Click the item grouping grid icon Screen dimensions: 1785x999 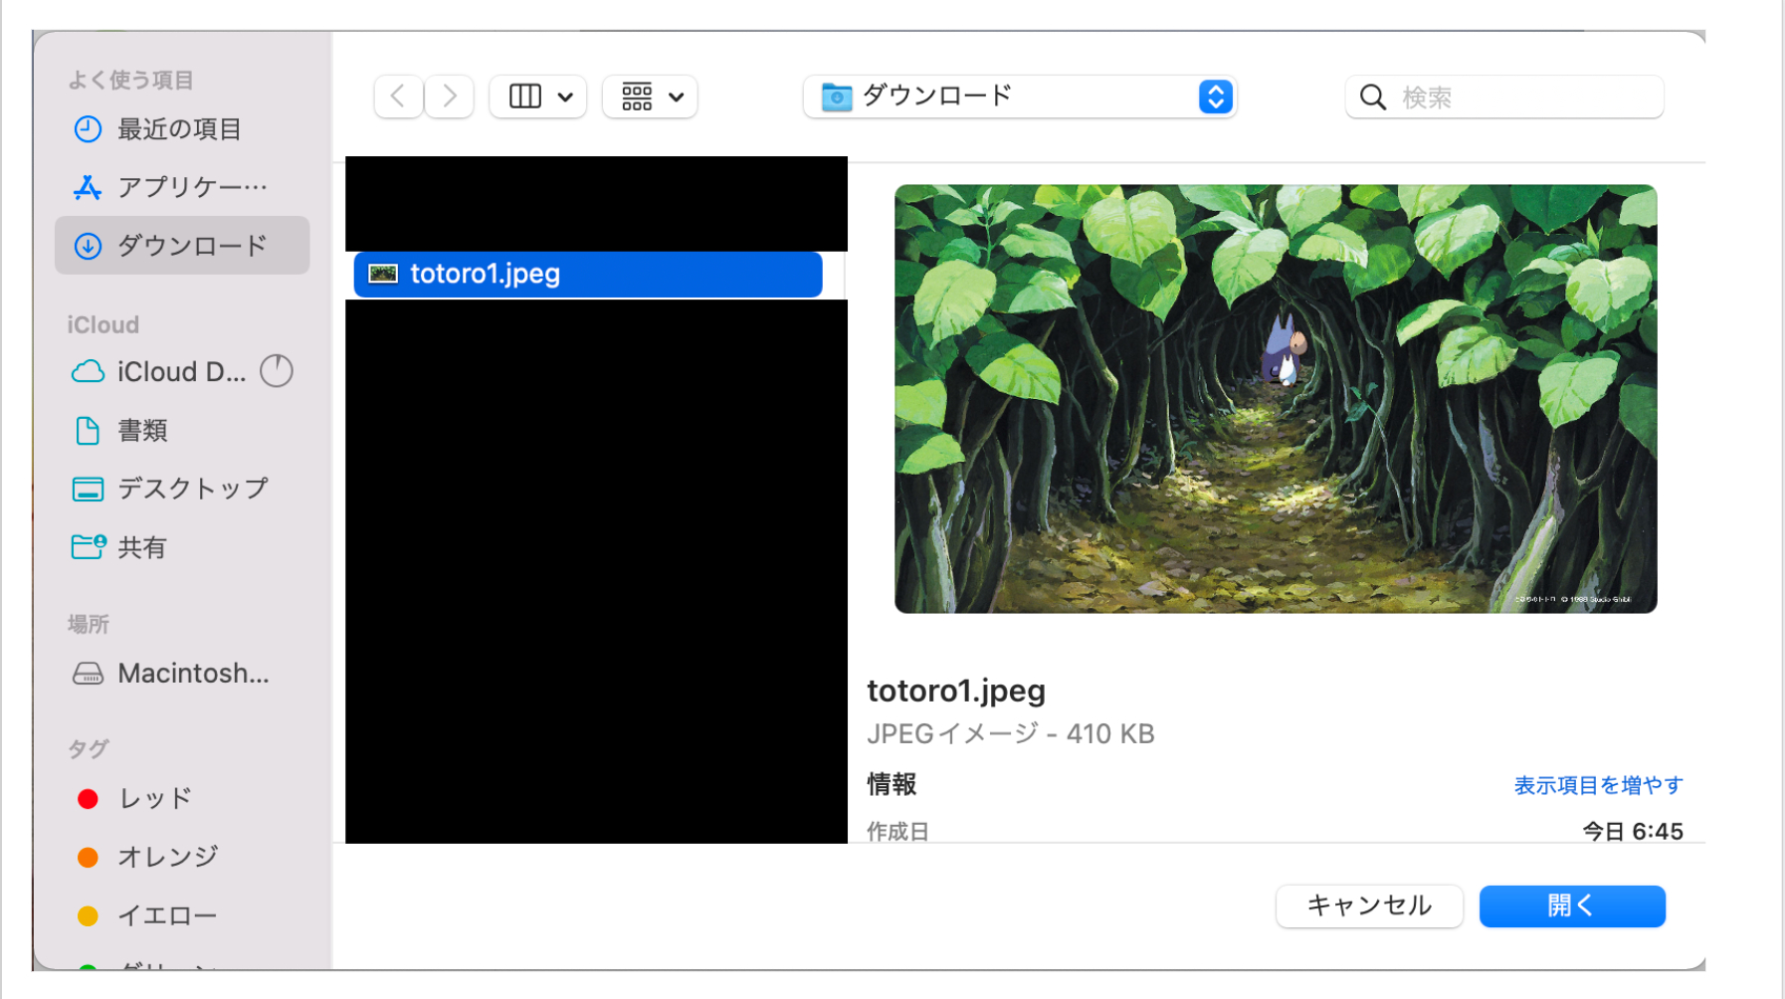click(x=637, y=97)
